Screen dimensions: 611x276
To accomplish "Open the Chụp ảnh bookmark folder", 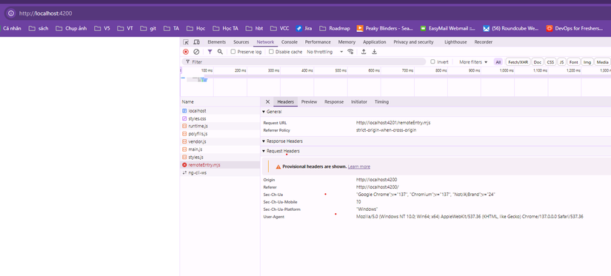I will (x=71, y=28).
